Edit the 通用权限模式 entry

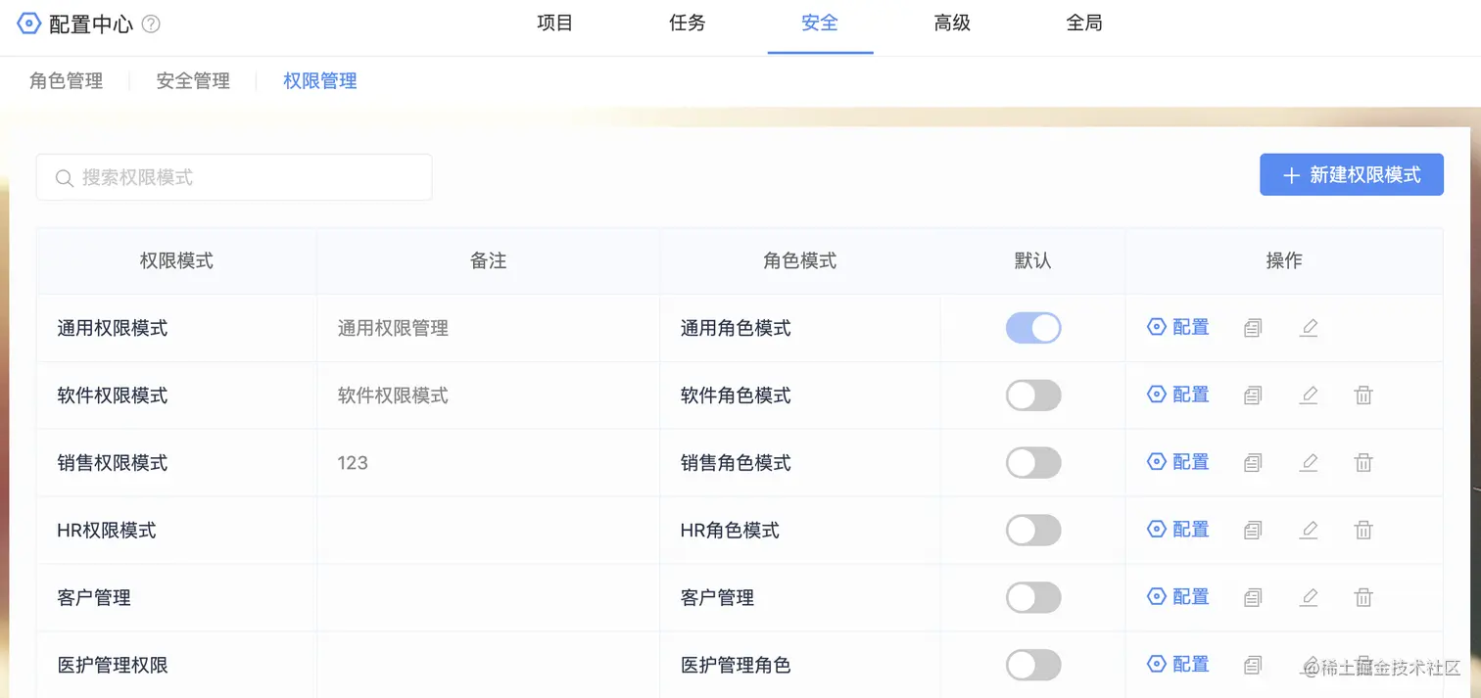tap(1309, 328)
